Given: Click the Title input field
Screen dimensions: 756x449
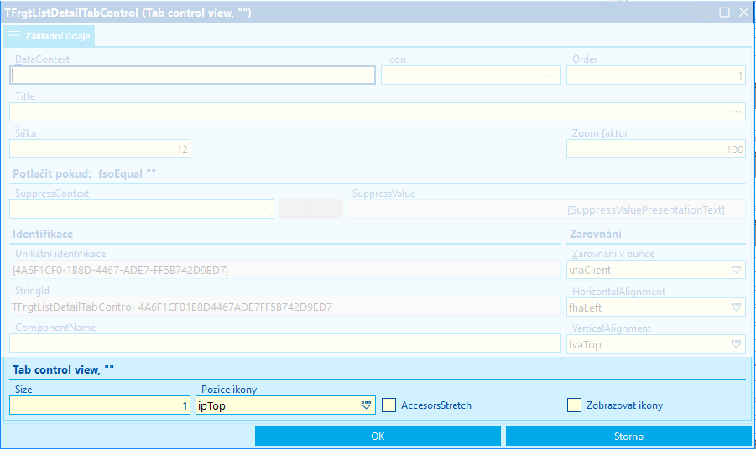Looking at the screenshot, I should pyautogui.click(x=378, y=112).
